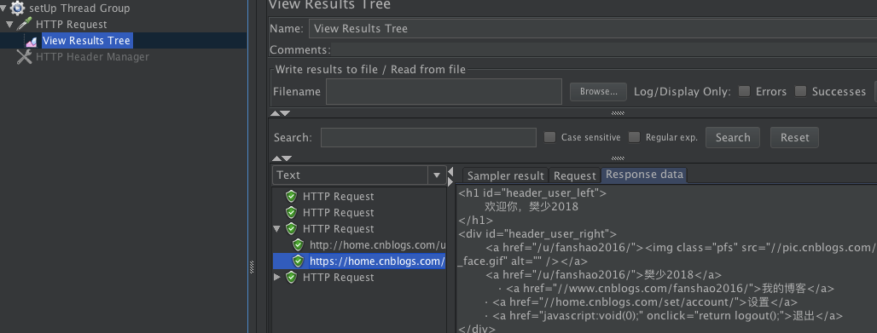This screenshot has width=877, height=333.
Task: Enable the Errors checkbox
Action: 745,91
